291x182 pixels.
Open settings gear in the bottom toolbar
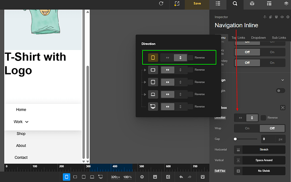142,177
